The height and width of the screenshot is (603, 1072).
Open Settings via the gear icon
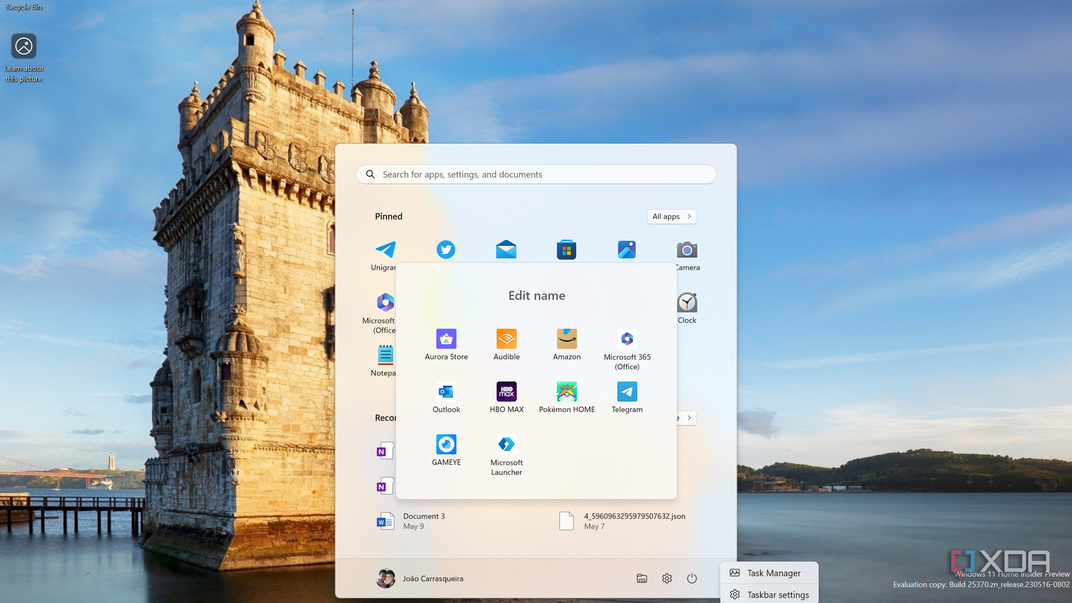[x=667, y=578]
